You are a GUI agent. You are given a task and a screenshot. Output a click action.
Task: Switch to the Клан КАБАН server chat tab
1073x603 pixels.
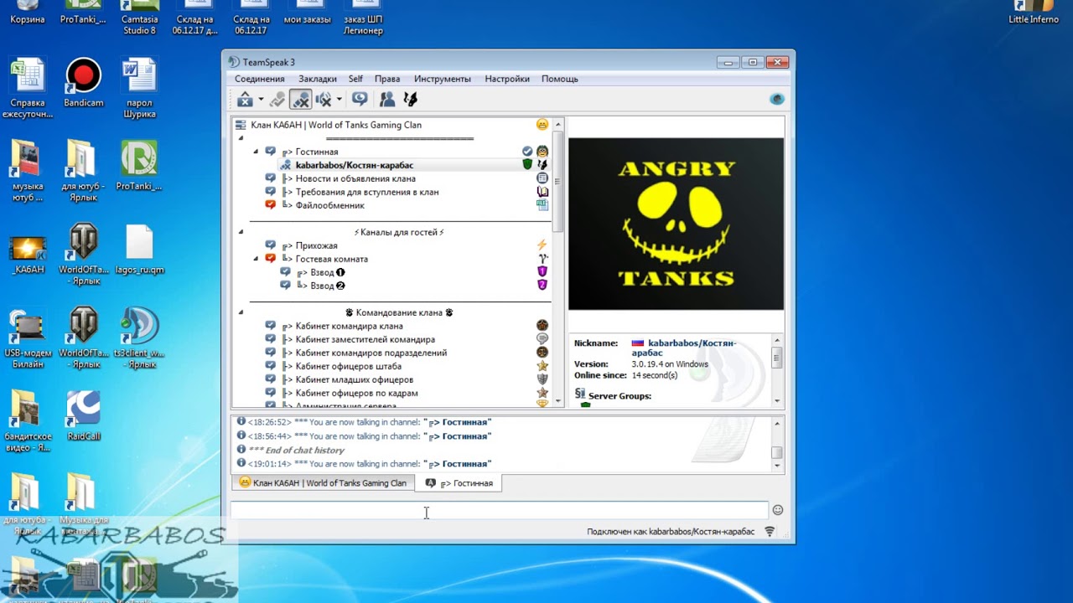(x=323, y=483)
